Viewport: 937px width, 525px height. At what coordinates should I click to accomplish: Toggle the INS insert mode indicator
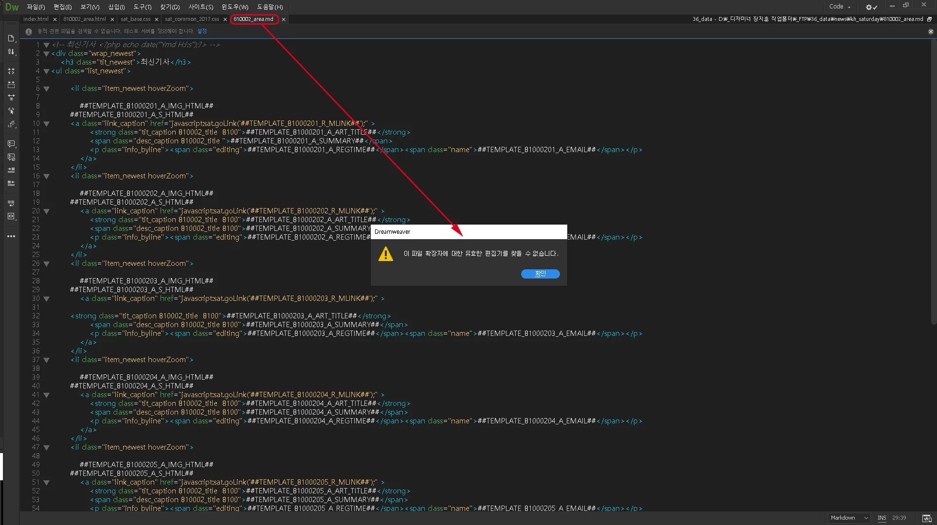[x=882, y=518]
